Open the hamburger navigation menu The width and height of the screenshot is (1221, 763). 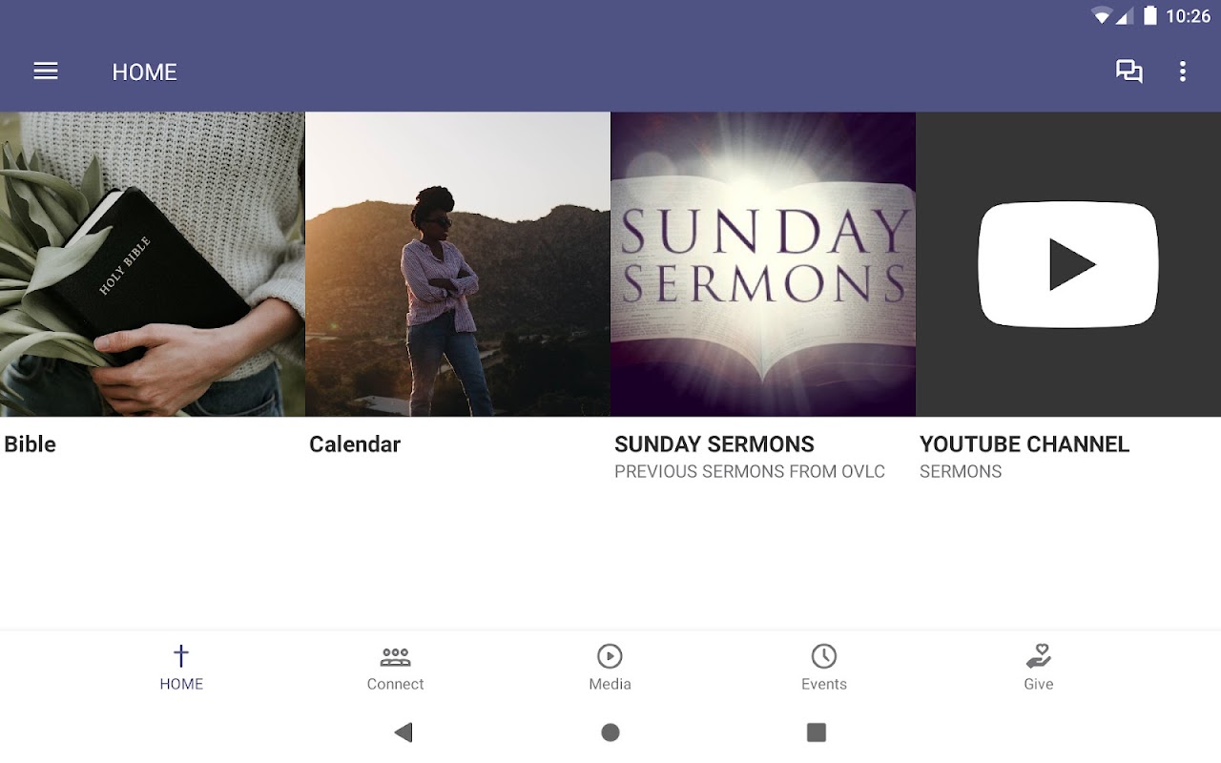coord(46,72)
